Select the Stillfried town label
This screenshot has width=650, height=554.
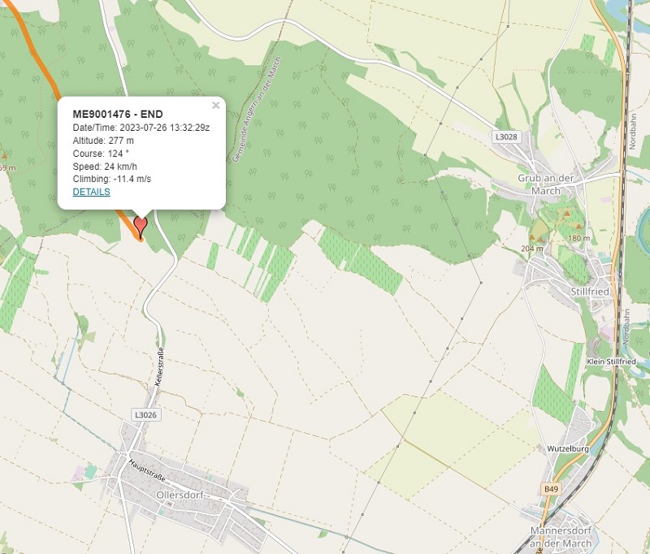[590, 292]
